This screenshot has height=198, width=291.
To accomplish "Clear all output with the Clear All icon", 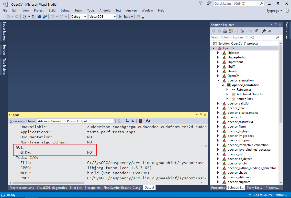I will point(140,121).
